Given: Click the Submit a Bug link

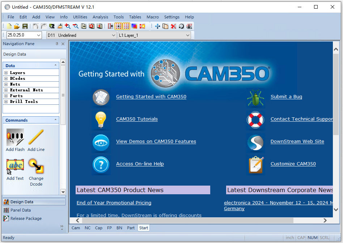Looking at the screenshot, I should pos(286,96).
